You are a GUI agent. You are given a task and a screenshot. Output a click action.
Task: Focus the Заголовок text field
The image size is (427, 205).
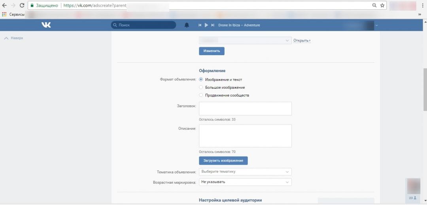pos(245,108)
